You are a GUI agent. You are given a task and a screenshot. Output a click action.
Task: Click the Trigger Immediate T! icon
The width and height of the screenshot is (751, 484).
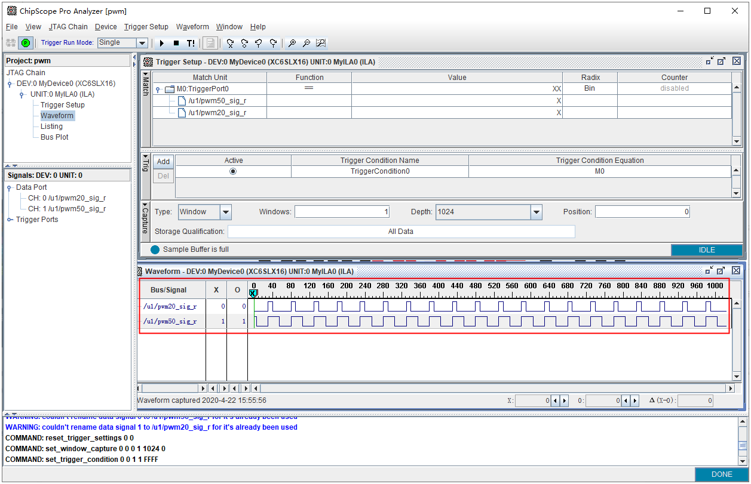191,43
